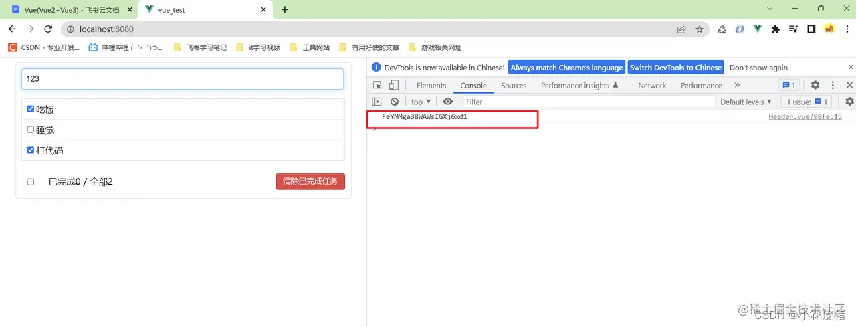Open a new browser tab
This screenshot has height=327, width=856.
click(285, 9)
